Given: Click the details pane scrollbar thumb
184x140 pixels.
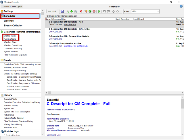Looking at the screenshot, I should (x=182, y=103).
